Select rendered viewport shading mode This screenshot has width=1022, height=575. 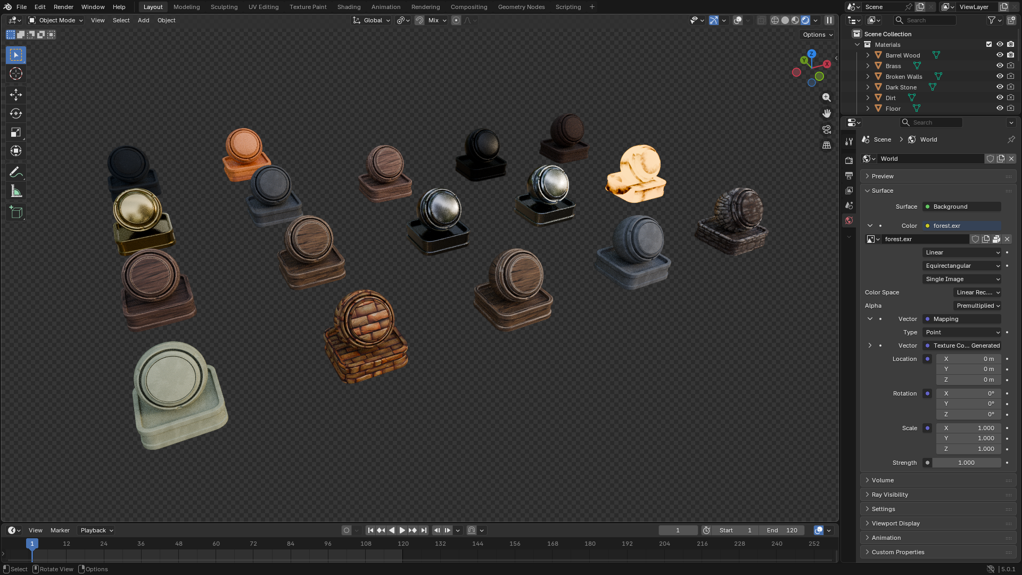[805, 20]
